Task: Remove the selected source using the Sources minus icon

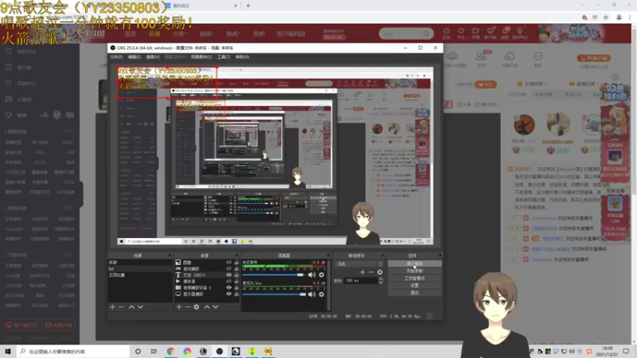Action: click(x=187, y=307)
